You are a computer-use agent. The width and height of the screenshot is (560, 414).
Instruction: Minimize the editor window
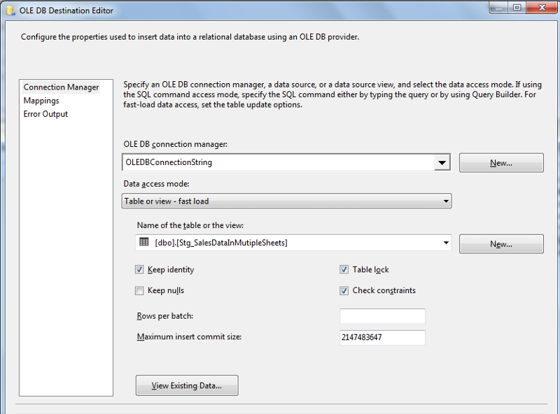498,8
